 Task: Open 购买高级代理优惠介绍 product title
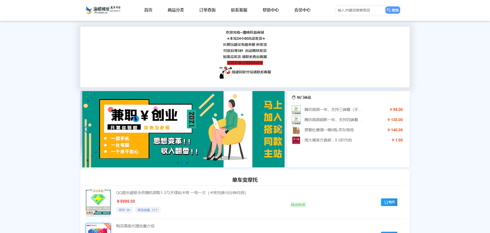click(135, 226)
